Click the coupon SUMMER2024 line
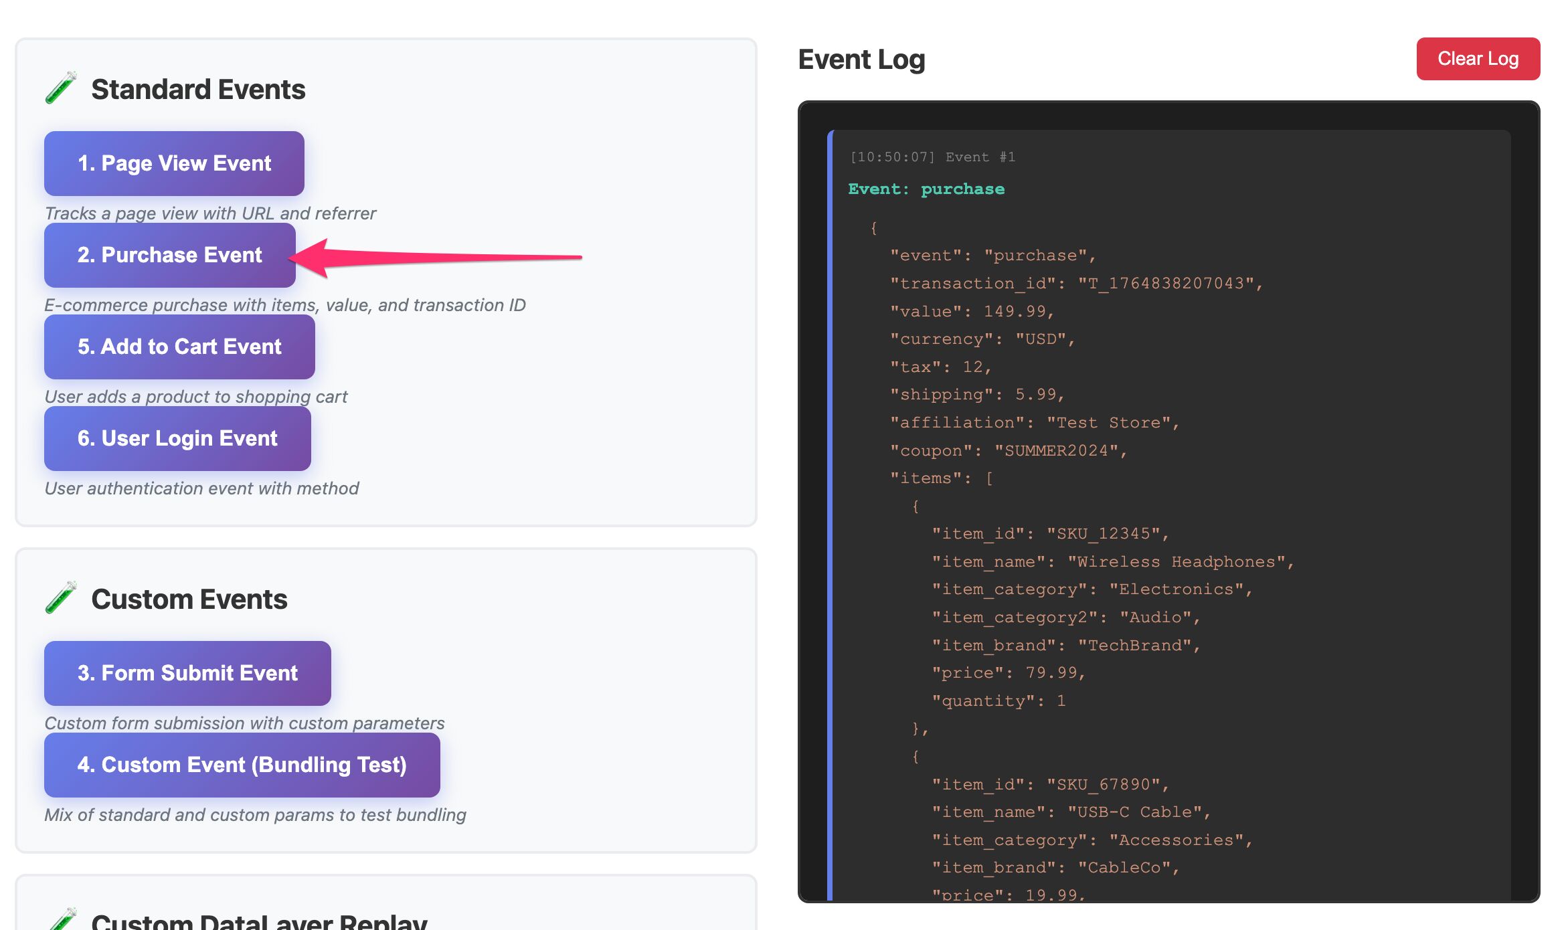 click(x=1008, y=451)
